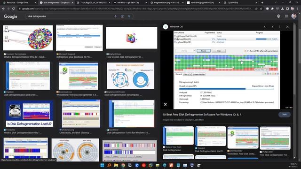301x169 pixels.
Task: Switch to the Fragmentation.png tab
Action: (166, 3)
